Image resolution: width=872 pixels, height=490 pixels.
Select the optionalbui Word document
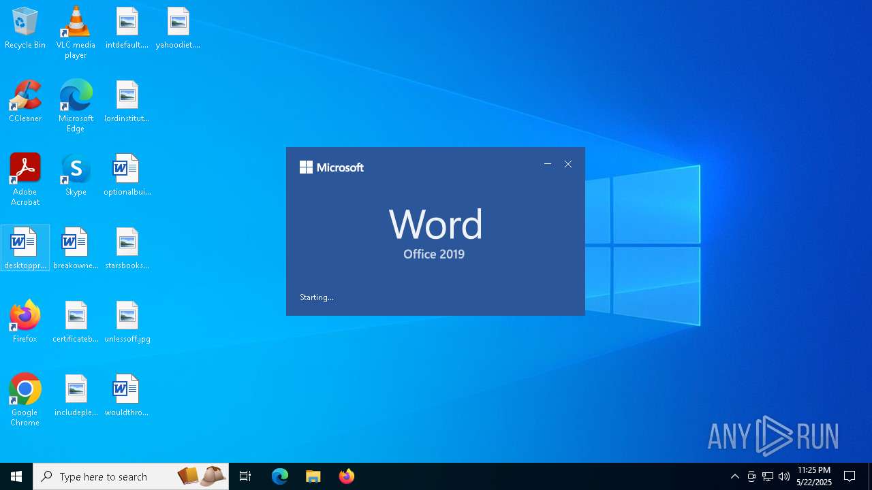(x=127, y=176)
